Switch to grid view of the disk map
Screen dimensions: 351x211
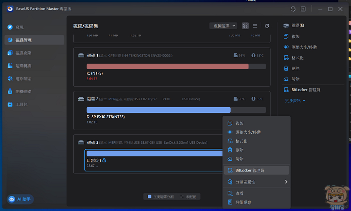click(x=245, y=26)
